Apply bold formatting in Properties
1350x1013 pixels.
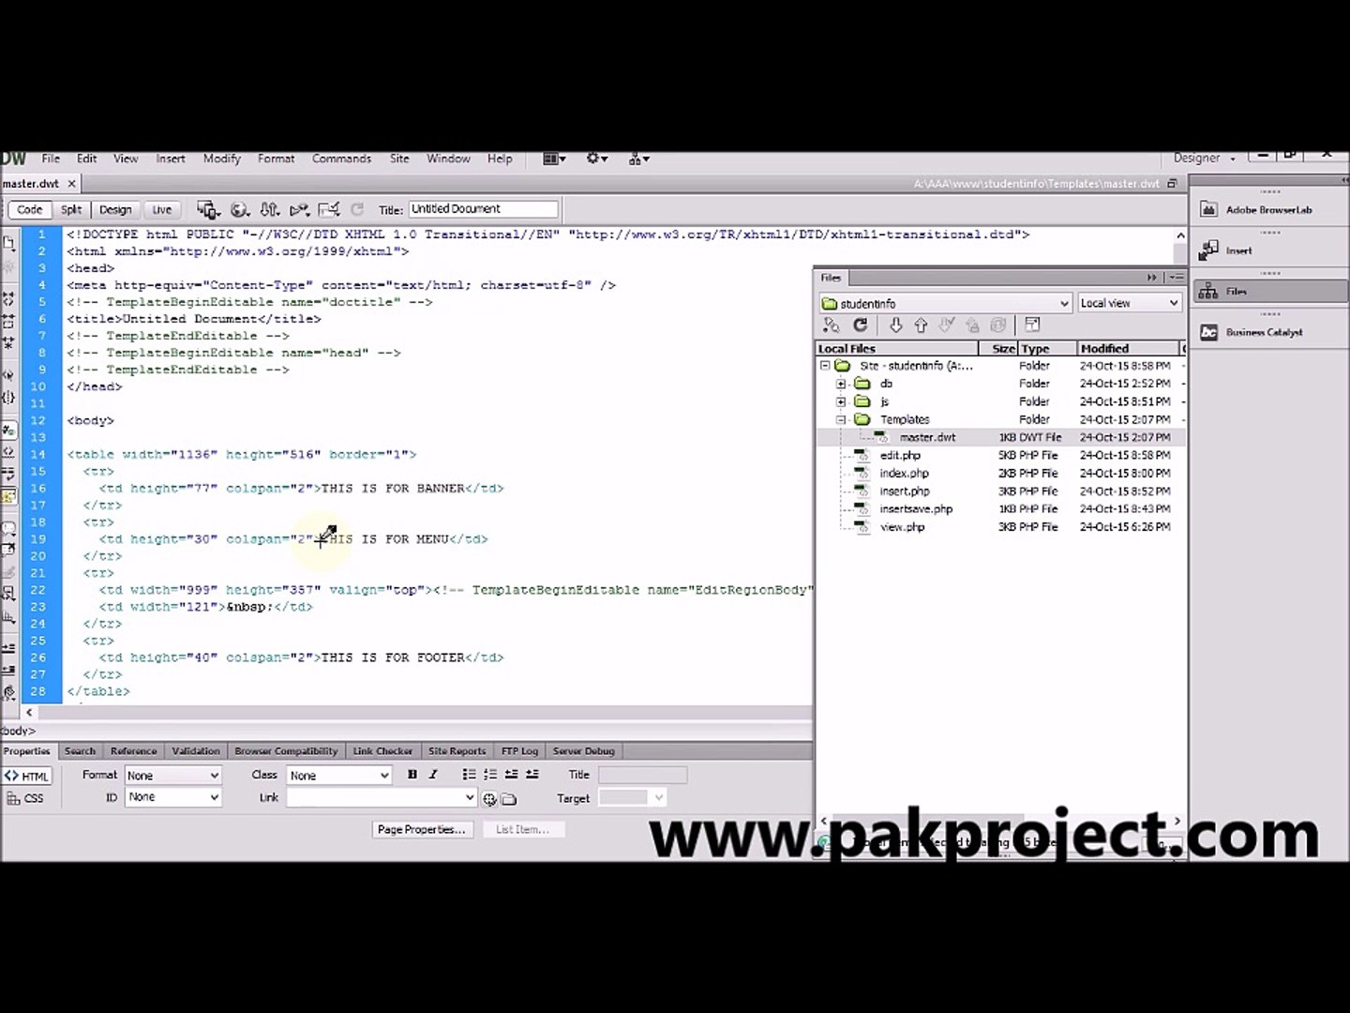(412, 775)
